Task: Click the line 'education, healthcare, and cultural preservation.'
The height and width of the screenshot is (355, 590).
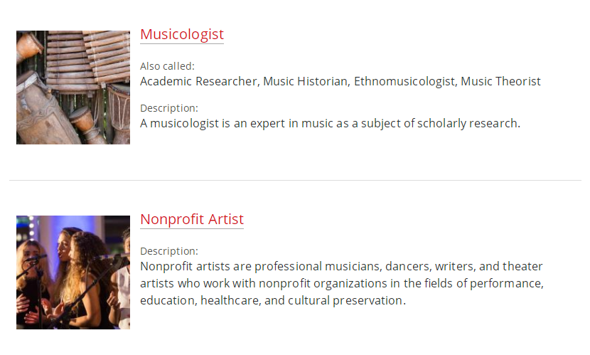Action: pyautogui.click(x=273, y=300)
